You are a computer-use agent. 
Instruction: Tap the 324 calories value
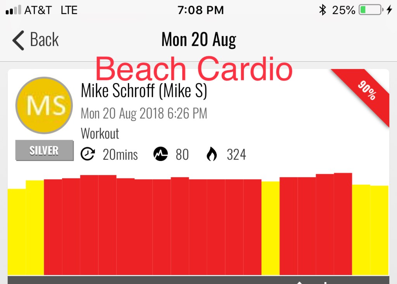point(236,155)
